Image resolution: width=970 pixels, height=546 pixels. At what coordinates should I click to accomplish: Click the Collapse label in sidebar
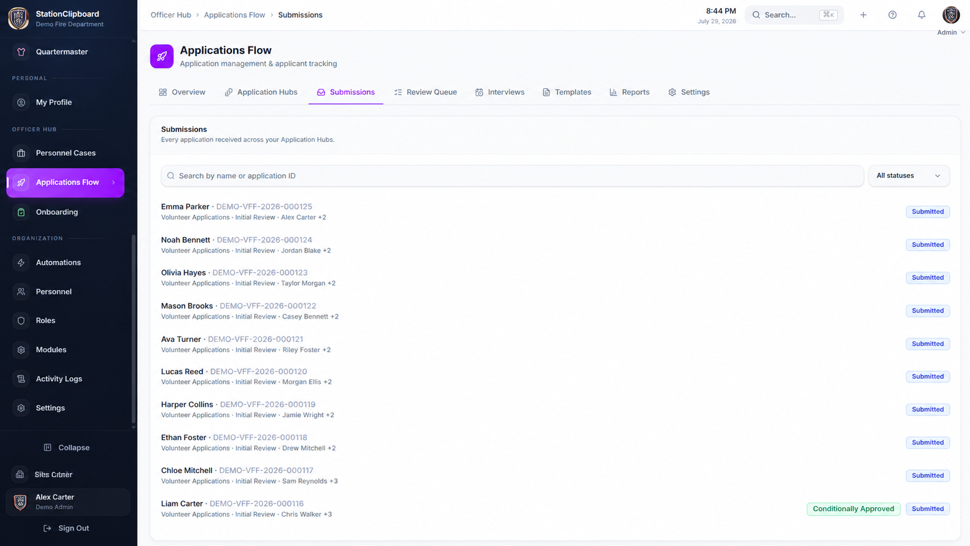[74, 448]
